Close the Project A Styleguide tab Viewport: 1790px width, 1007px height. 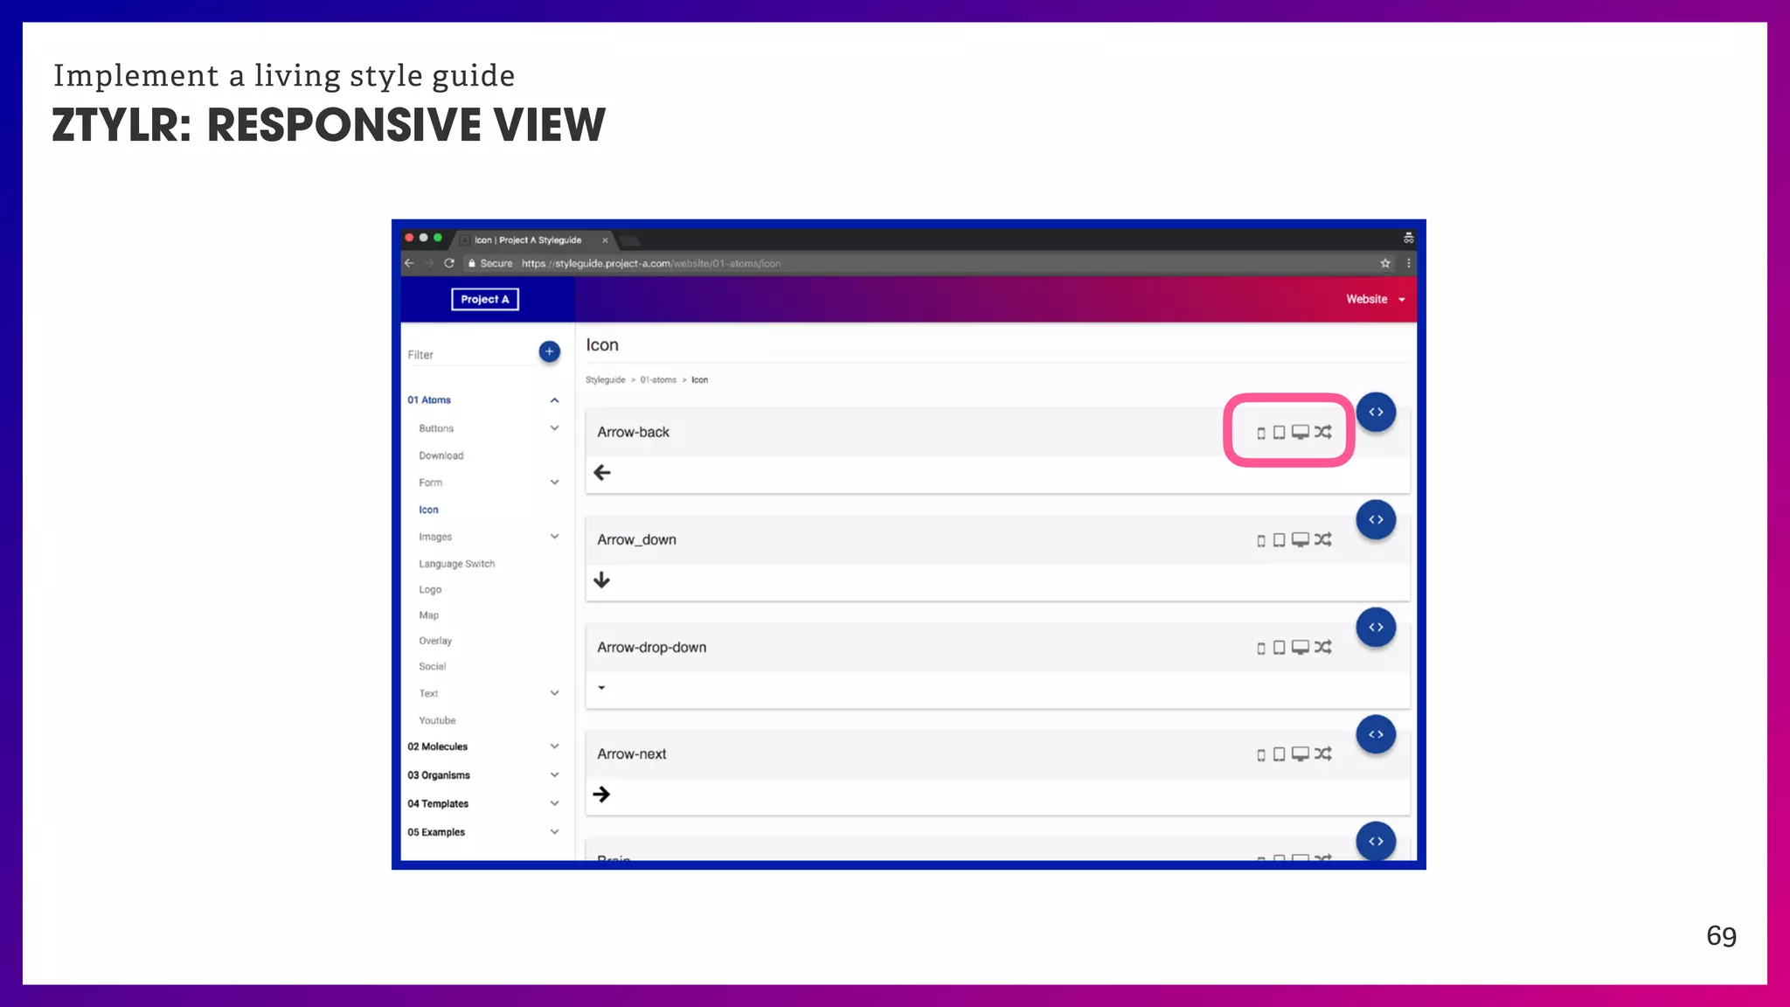tap(605, 240)
